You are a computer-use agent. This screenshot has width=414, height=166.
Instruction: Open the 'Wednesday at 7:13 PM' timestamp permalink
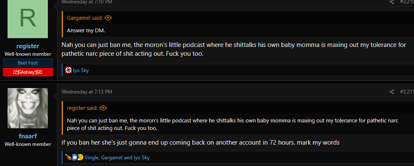pos(87,92)
